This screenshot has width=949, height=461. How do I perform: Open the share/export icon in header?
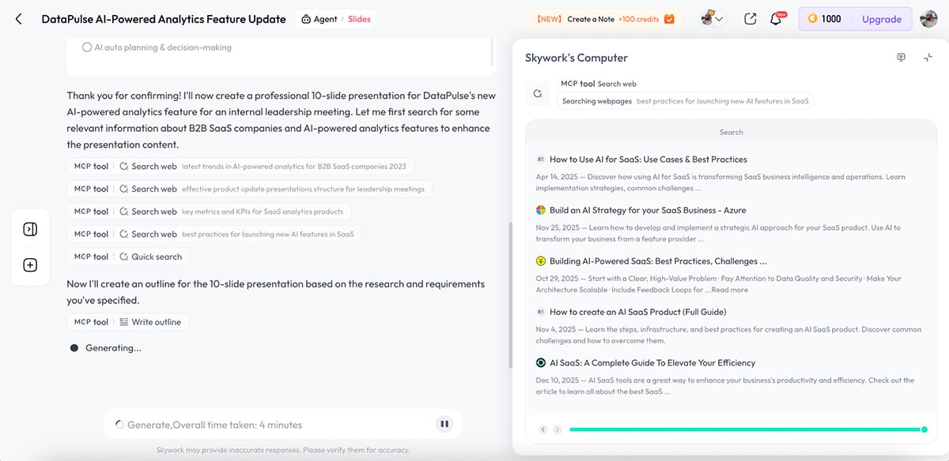pyautogui.click(x=751, y=19)
